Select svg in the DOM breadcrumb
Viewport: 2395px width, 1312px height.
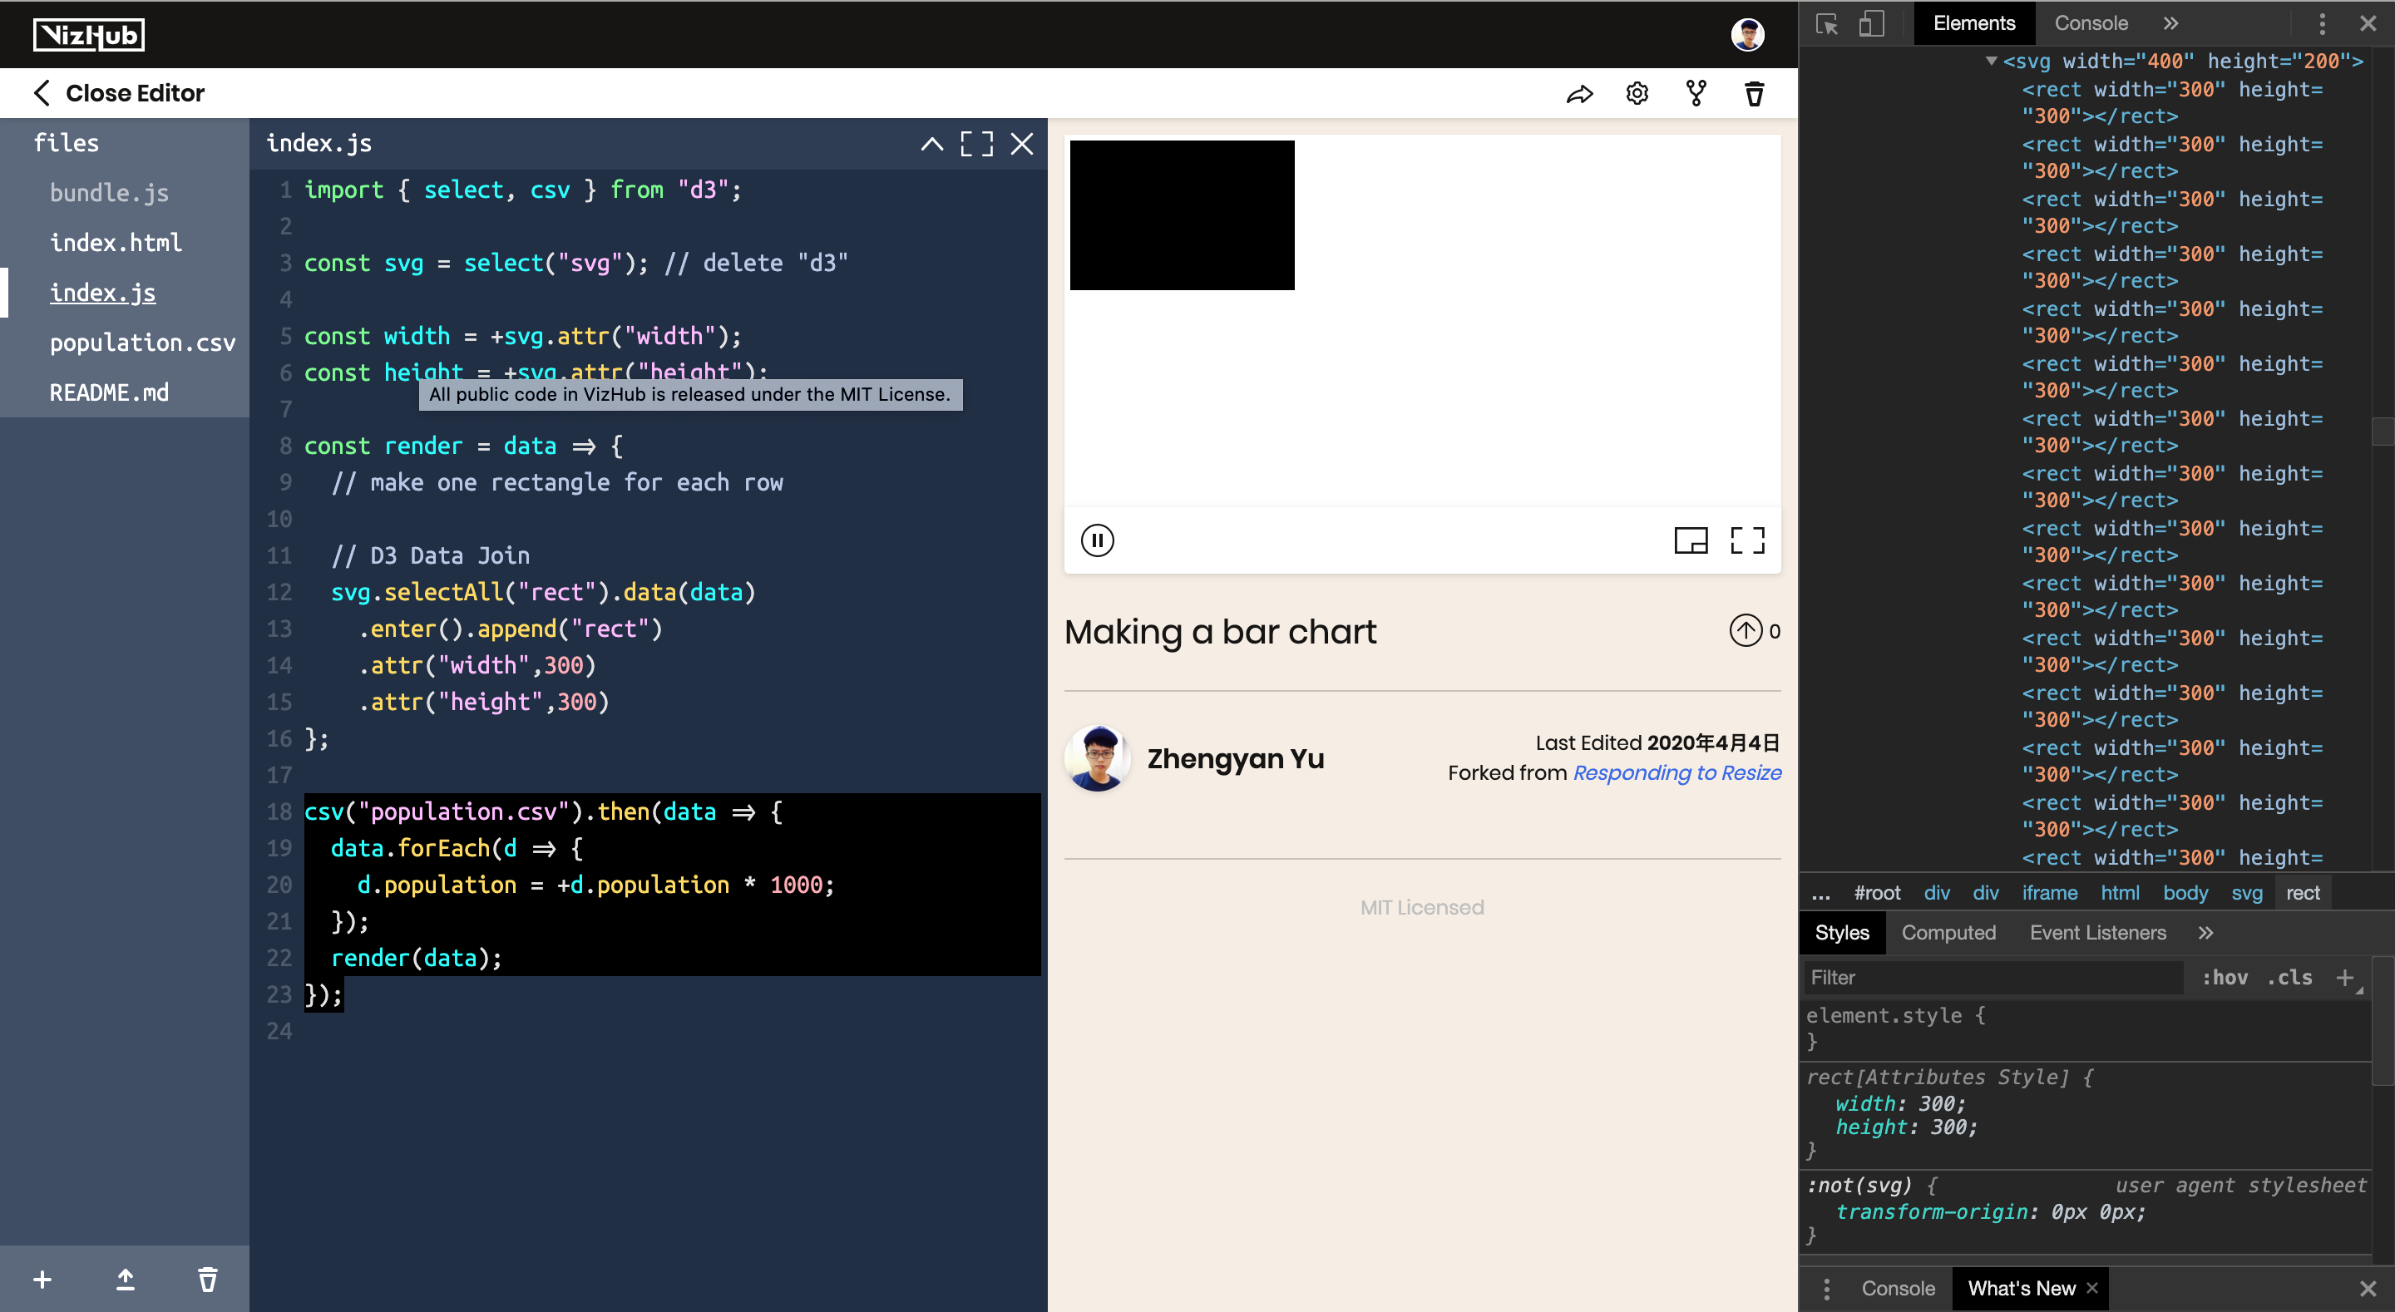2246,893
